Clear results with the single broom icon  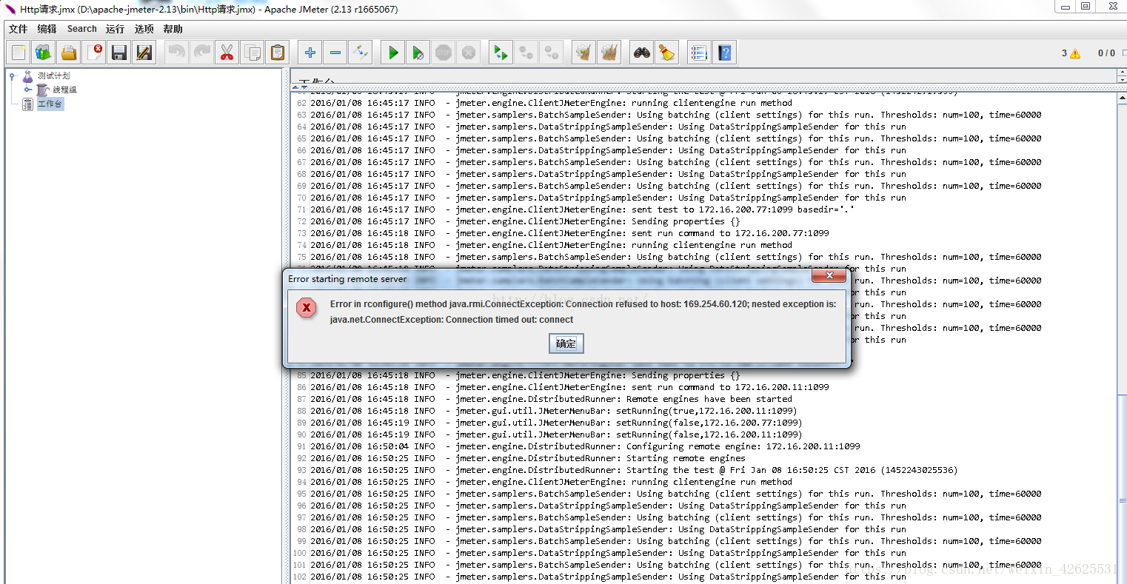tap(584, 53)
